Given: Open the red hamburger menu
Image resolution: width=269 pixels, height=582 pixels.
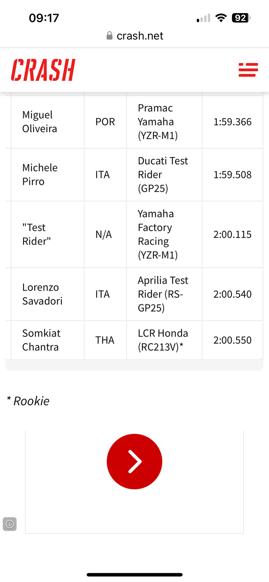Looking at the screenshot, I should tap(248, 70).
